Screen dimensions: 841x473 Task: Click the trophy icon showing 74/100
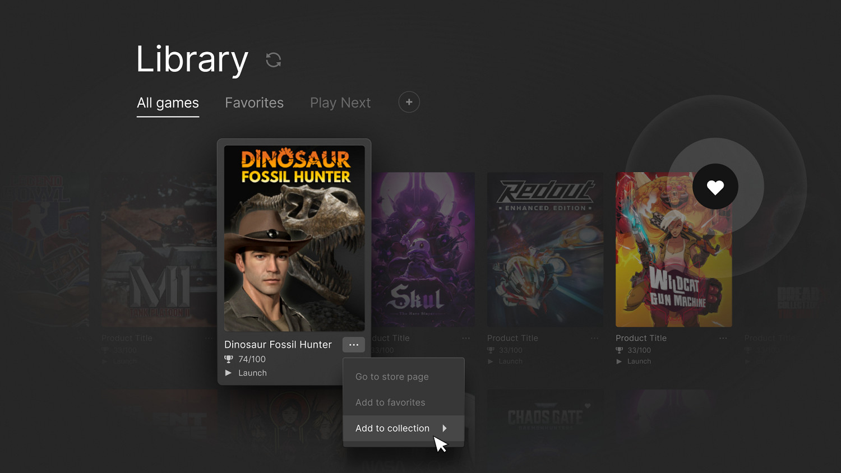pos(229,359)
